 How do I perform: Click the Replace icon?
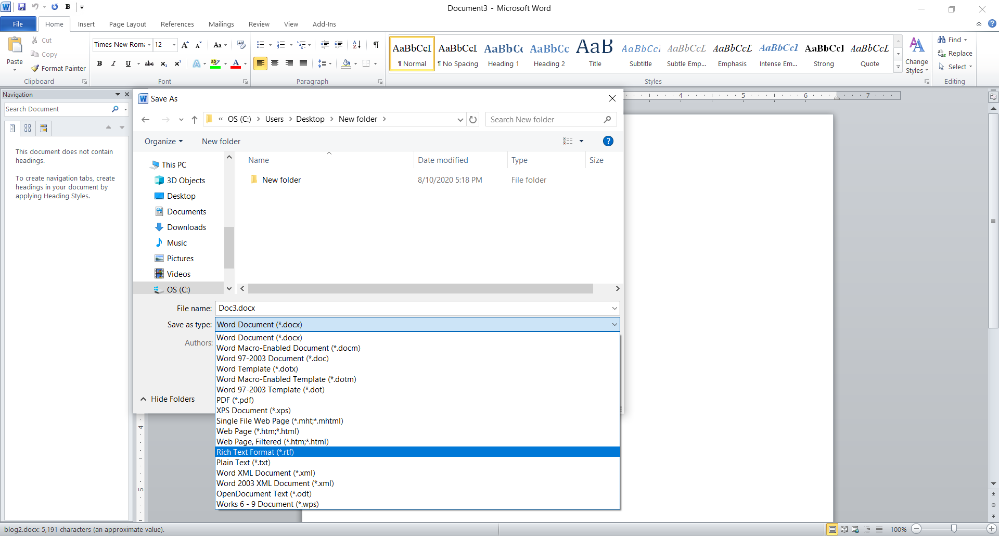(955, 53)
